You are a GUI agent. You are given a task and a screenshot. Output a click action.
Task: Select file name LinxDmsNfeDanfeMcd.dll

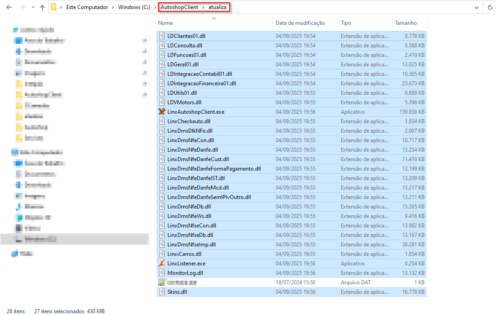tap(198, 188)
